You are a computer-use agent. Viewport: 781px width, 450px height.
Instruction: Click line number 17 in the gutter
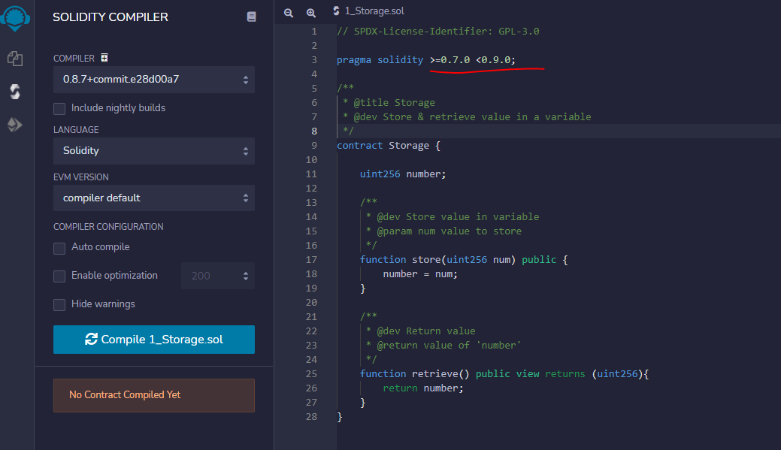(311, 260)
